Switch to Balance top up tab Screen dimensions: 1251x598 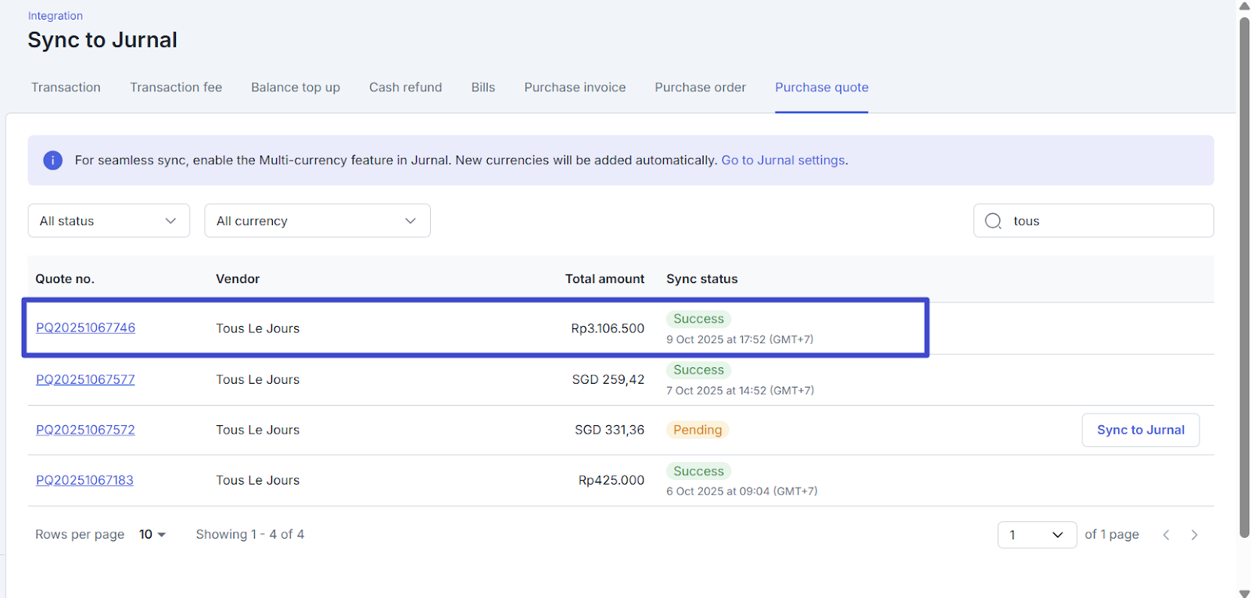coord(295,88)
